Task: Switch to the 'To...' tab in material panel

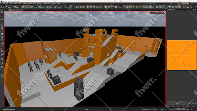Action: (x=173, y=106)
